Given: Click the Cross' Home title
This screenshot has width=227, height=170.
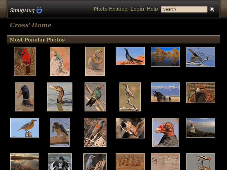Looking at the screenshot, I should (x=31, y=25).
